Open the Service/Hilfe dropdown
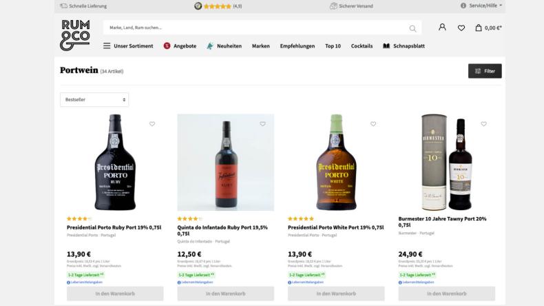The image size is (544, 306). (x=481, y=6)
